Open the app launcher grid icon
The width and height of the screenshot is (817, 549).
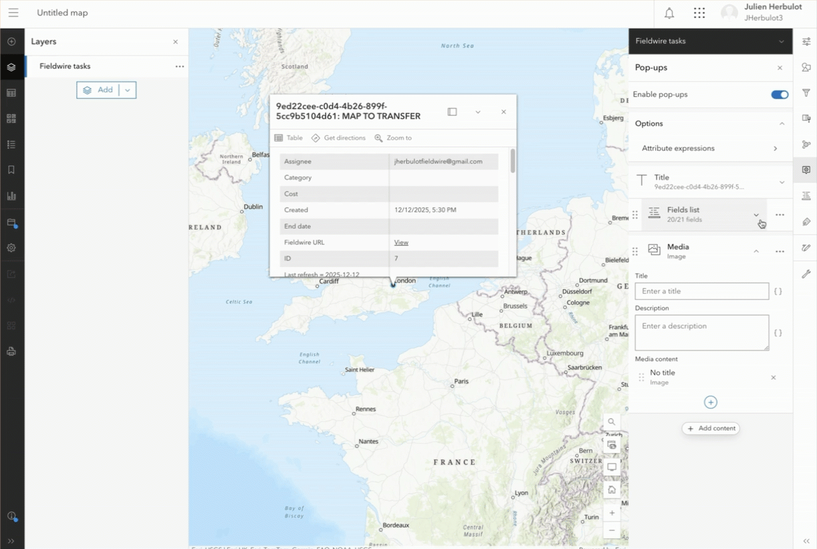point(699,13)
